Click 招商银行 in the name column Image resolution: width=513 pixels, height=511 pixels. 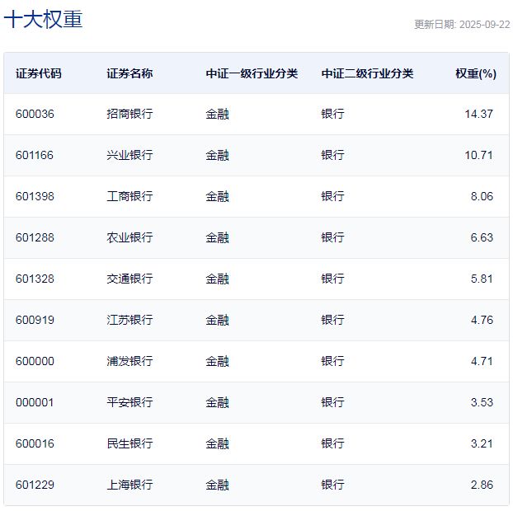129,114
